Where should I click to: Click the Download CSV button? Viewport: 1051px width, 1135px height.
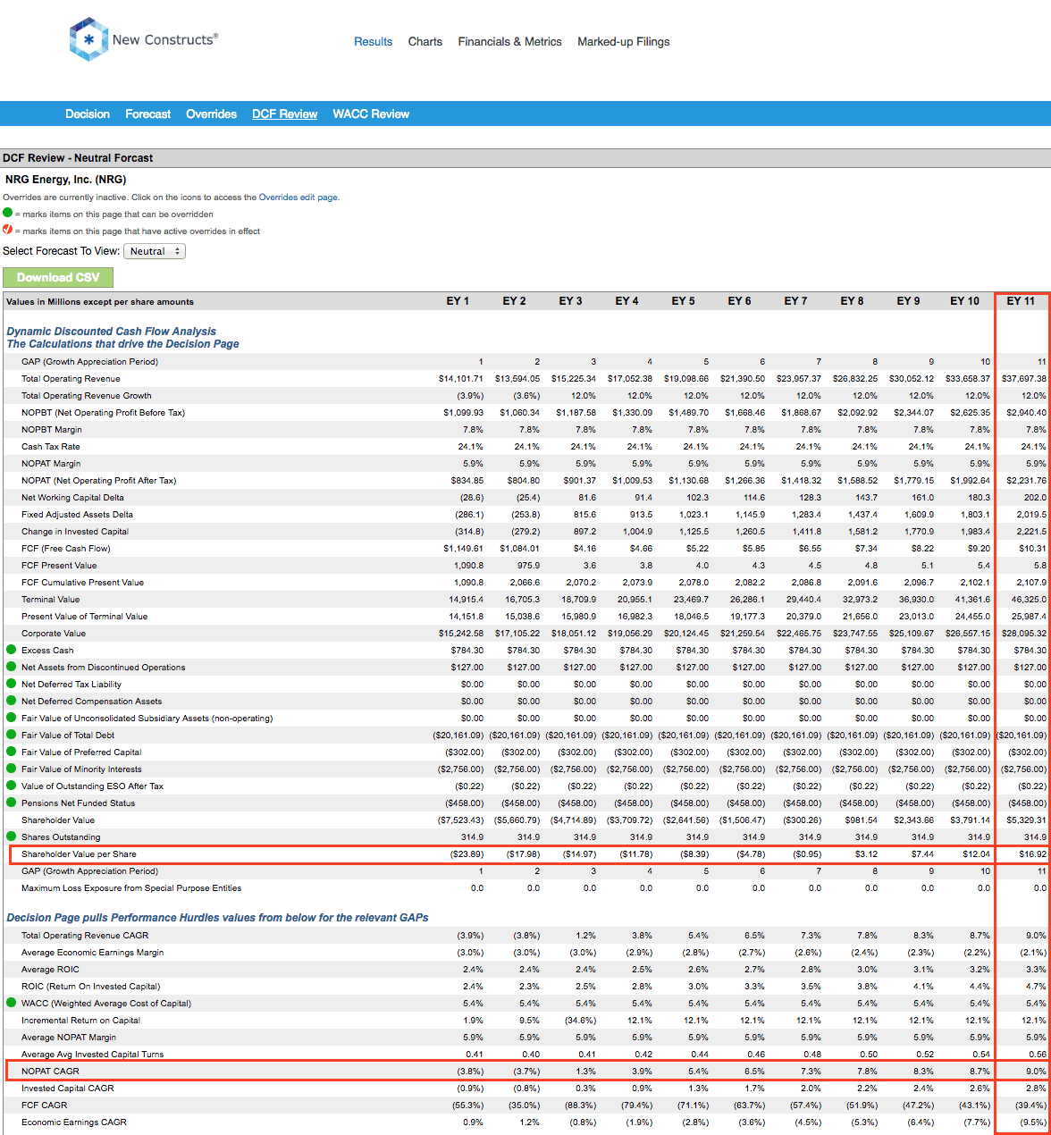pos(59,277)
